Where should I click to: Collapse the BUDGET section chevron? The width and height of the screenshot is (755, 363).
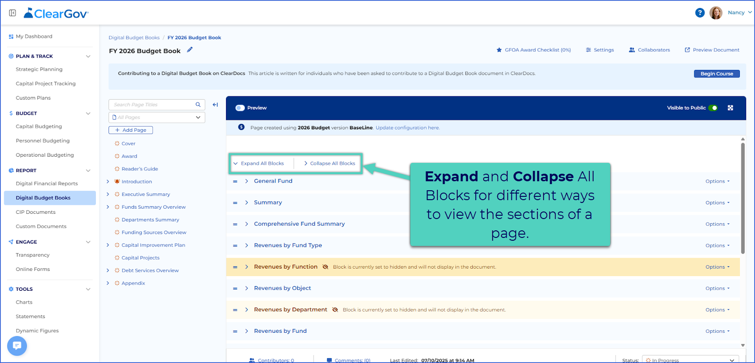click(x=88, y=113)
